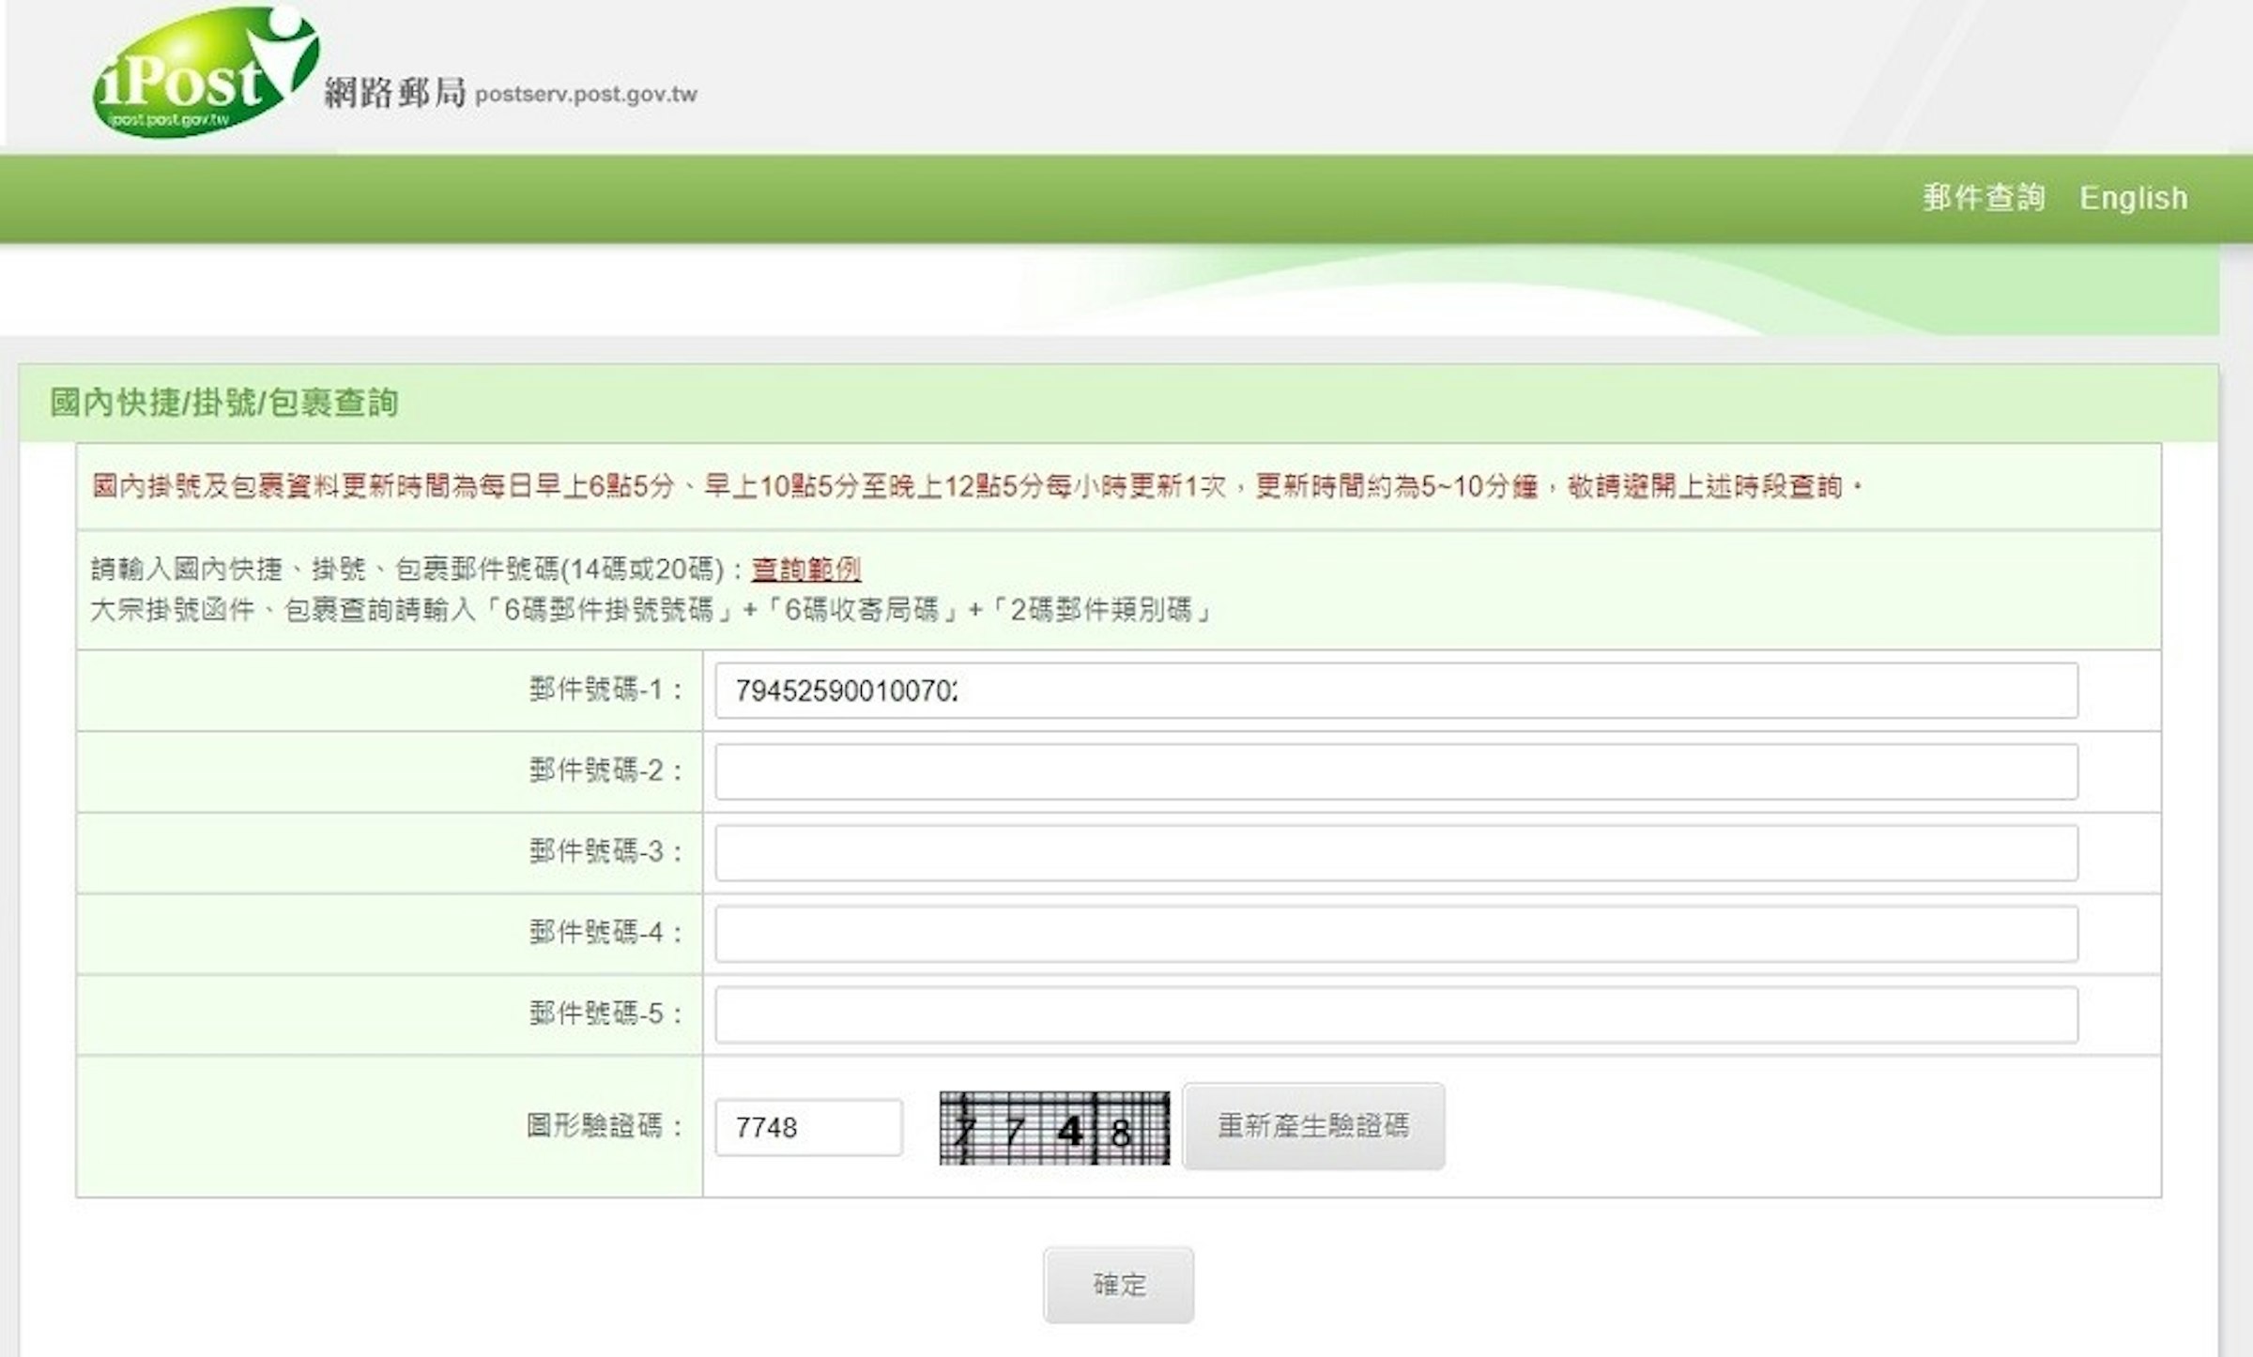Image resolution: width=2253 pixels, height=1357 pixels.
Task: Submit the query with 確定 button
Action: pyautogui.click(x=1119, y=1285)
